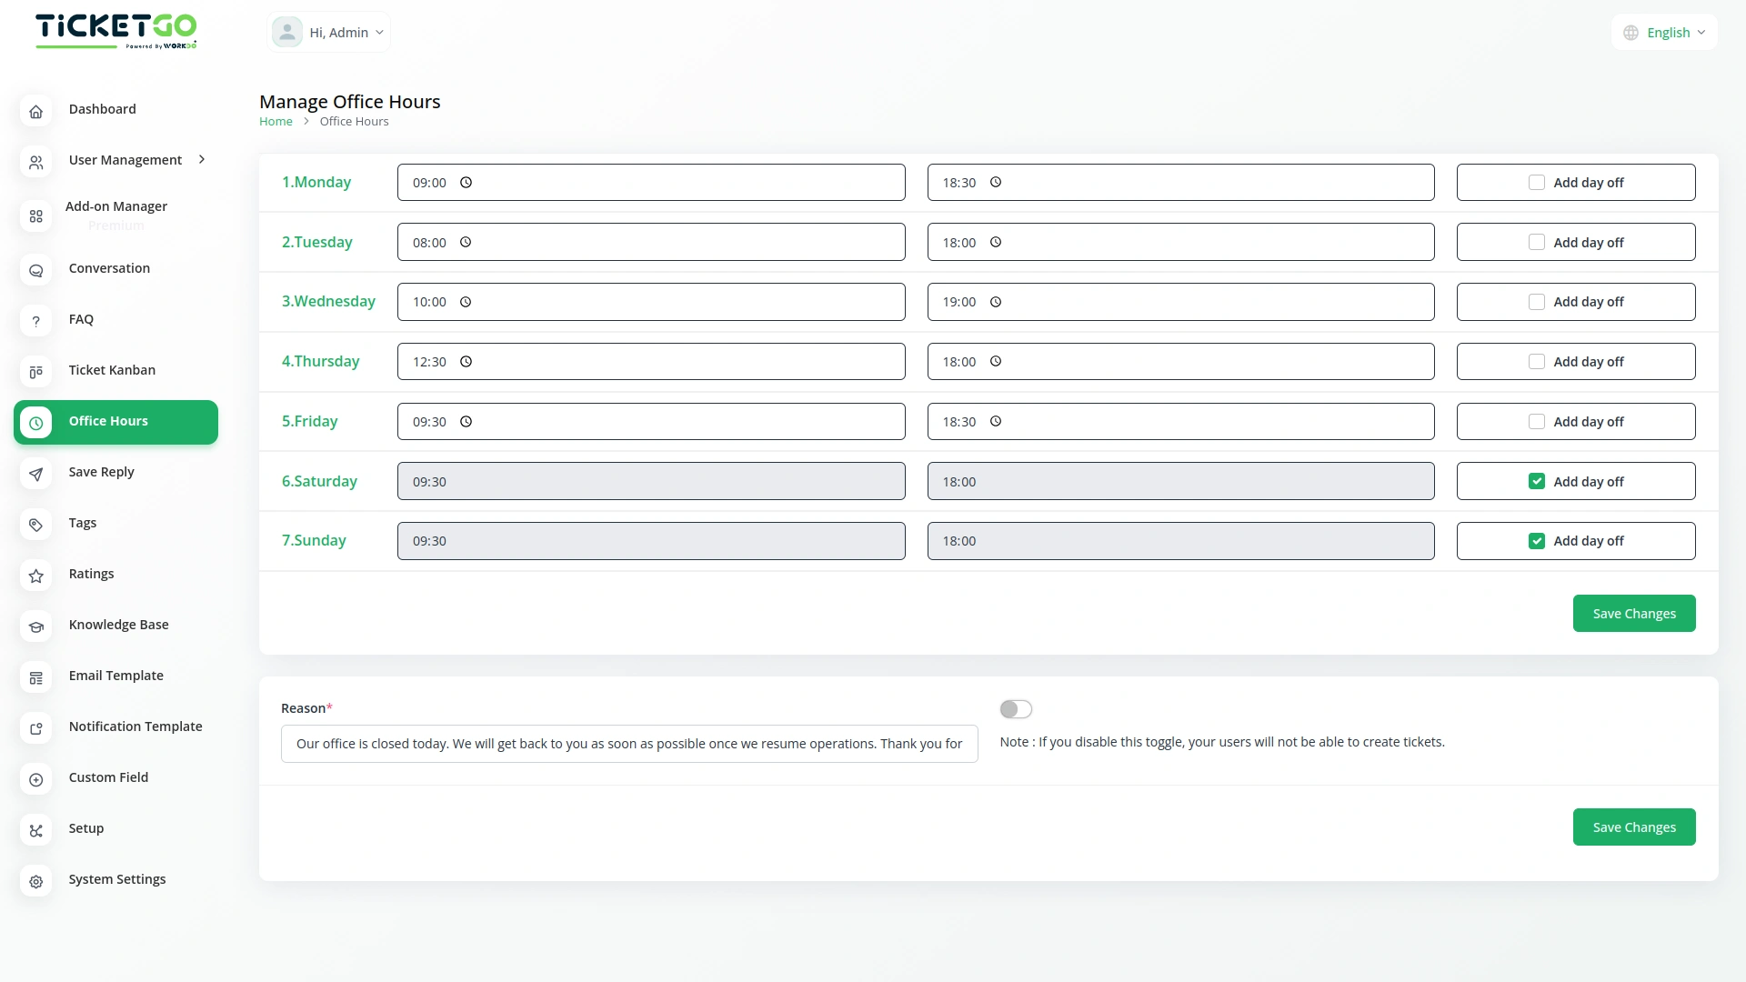Click the Home breadcrumb link
Image resolution: width=1746 pixels, height=982 pixels.
pos(276,121)
